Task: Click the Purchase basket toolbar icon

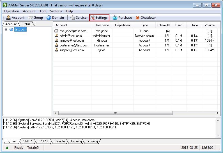Action: [115, 18]
